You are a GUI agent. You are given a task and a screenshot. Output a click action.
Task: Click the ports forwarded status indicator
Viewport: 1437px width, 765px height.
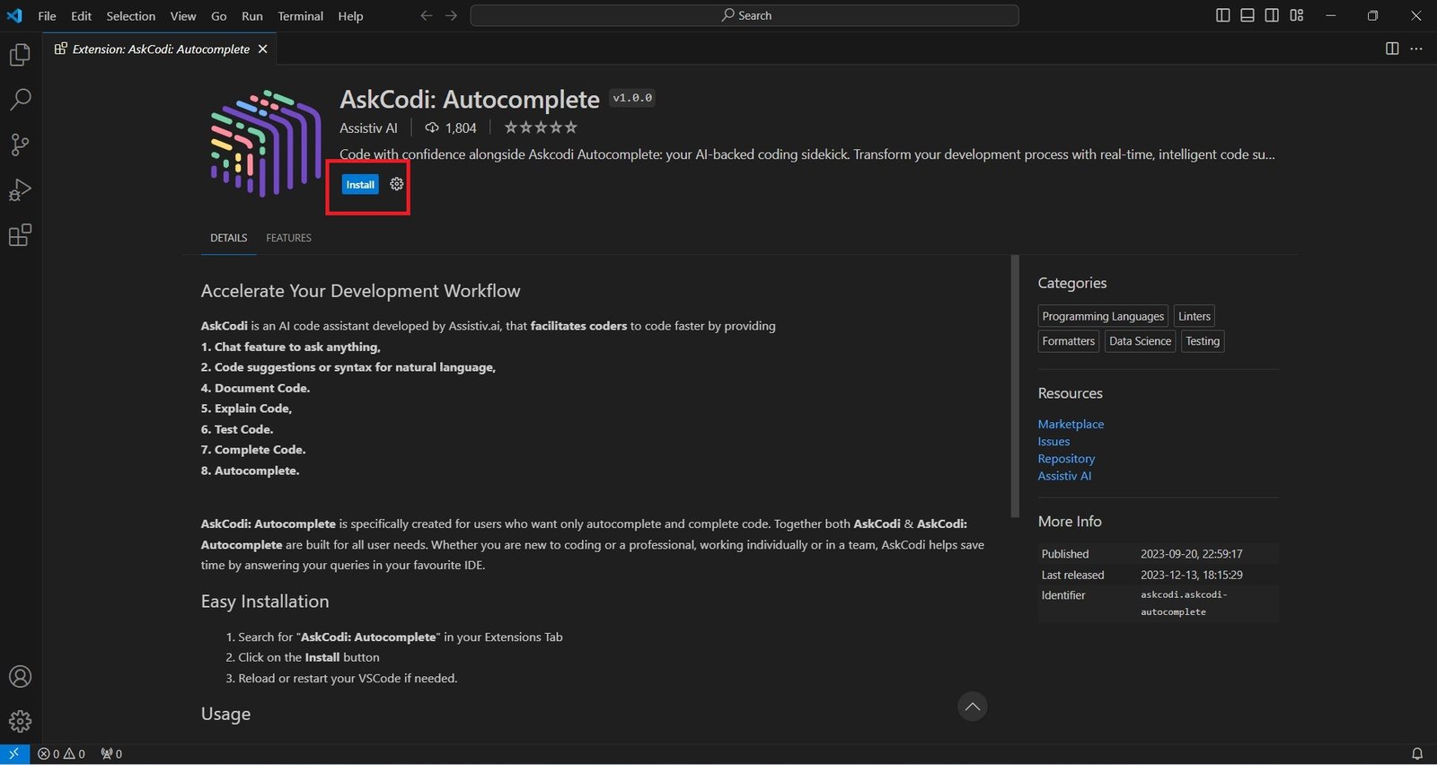tap(111, 754)
